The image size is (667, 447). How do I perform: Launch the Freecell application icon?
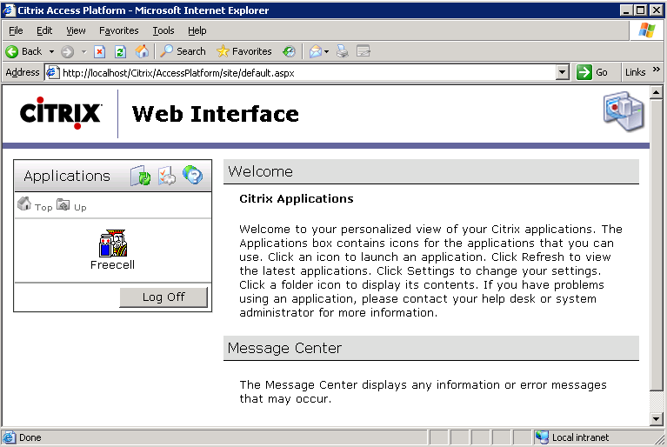[113, 244]
